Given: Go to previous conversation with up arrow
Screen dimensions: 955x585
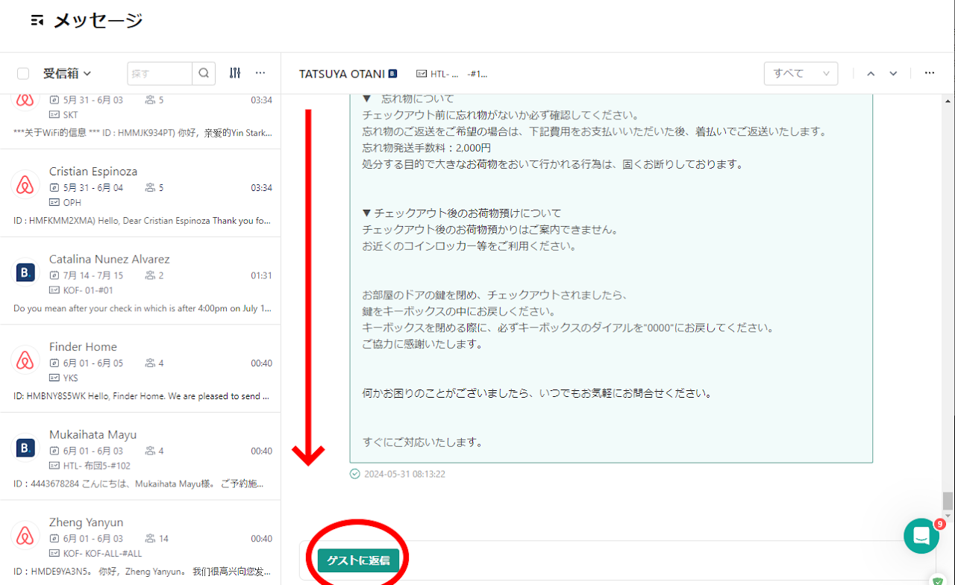Looking at the screenshot, I should pyautogui.click(x=871, y=74).
